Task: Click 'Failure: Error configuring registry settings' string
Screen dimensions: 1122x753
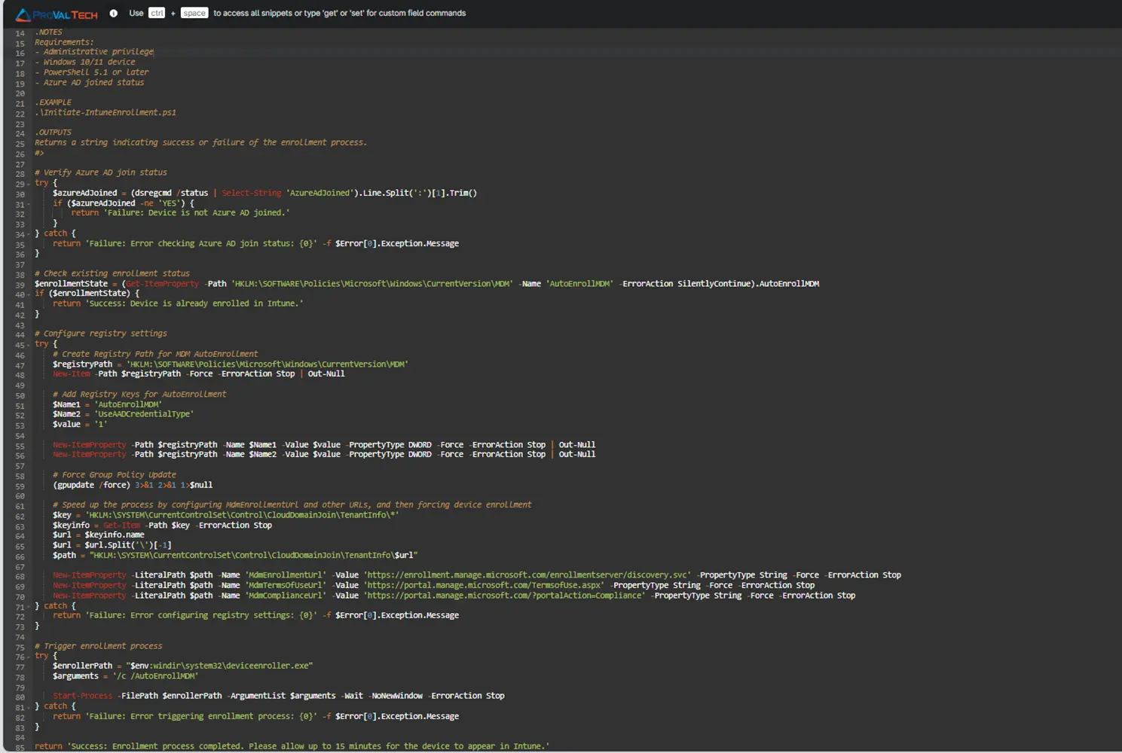Action: coord(201,615)
